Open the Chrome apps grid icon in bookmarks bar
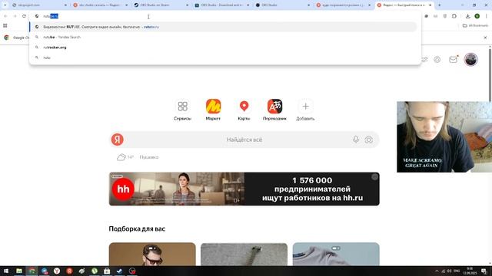The width and height of the screenshot is (492, 276). pos(5,25)
